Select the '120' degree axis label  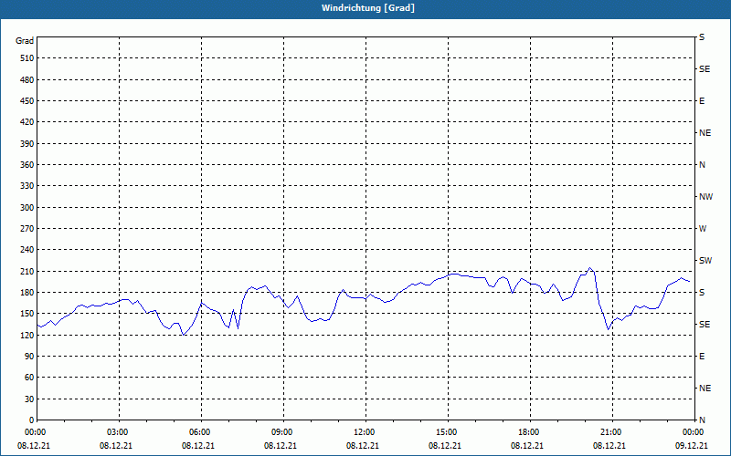point(27,335)
